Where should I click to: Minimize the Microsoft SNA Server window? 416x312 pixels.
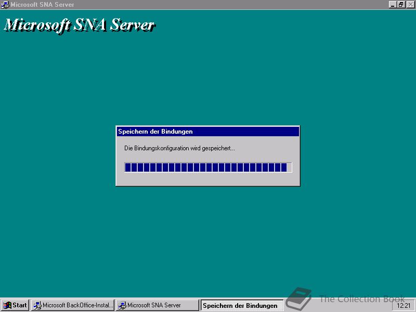[x=393, y=5]
